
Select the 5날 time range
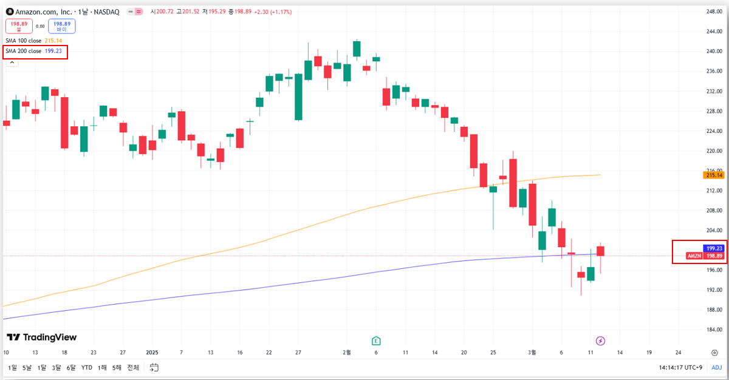27,367
